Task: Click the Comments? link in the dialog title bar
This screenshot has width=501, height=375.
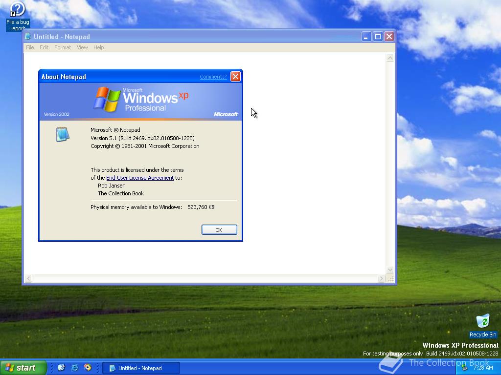Action: [x=213, y=77]
